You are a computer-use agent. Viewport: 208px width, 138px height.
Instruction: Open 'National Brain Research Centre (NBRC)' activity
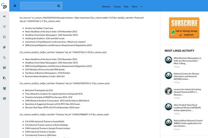coord(188,123)
